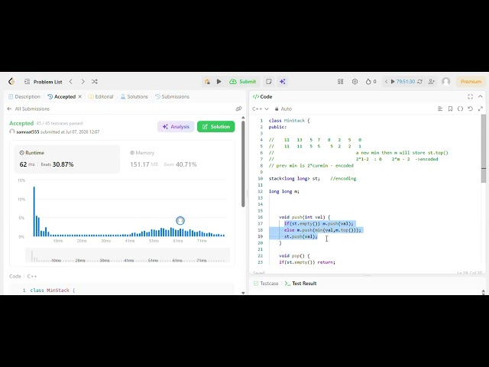Toggle the Auto lock setting

click(x=283, y=109)
